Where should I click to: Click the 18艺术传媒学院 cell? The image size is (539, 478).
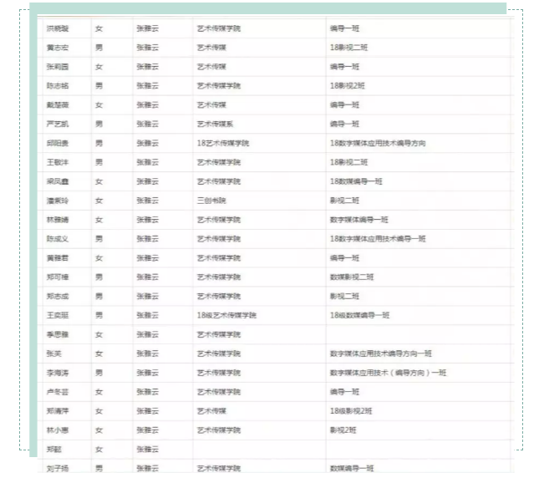tap(223, 143)
